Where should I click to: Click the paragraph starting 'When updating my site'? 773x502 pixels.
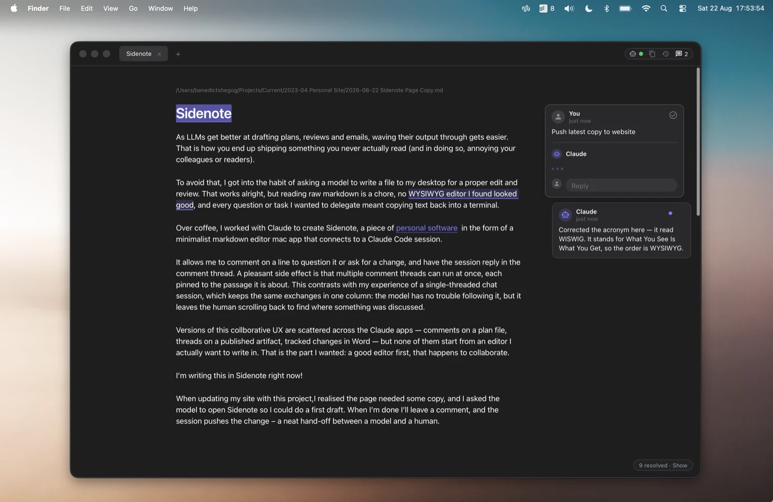[338, 410]
